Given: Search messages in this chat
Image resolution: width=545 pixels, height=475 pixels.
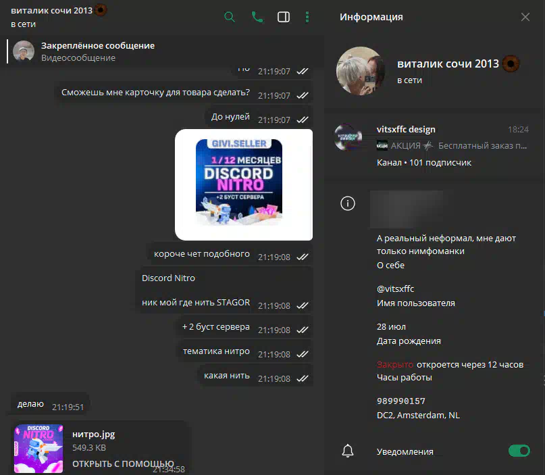Looking at the screenshot, I should [230, 17].
